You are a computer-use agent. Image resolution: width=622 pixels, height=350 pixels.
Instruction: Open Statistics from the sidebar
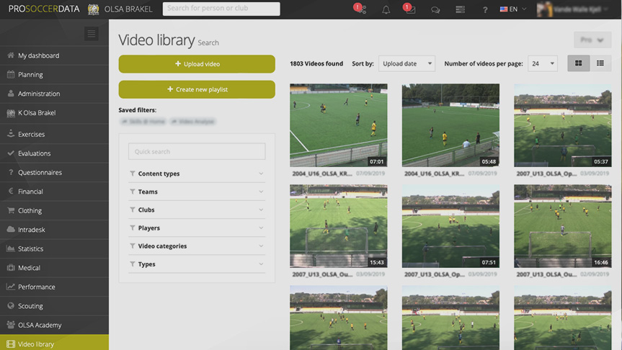click(30, 248)
